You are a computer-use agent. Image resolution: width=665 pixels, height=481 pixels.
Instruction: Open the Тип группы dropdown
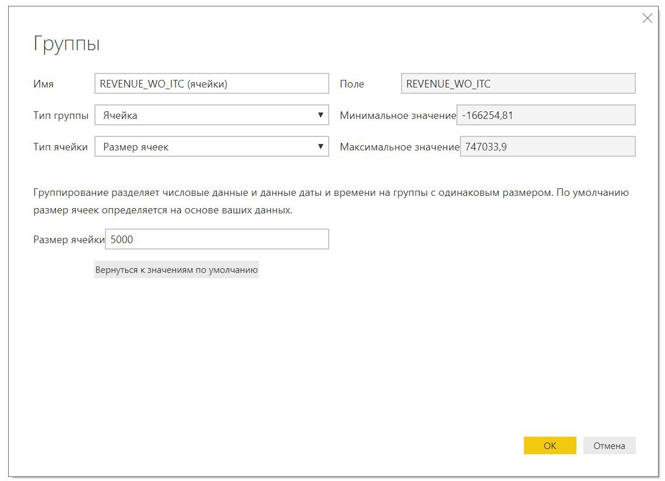tap(212, 115)
